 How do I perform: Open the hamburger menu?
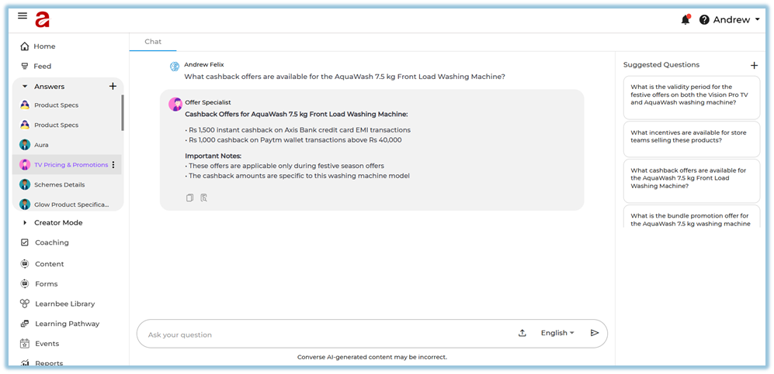23,16
